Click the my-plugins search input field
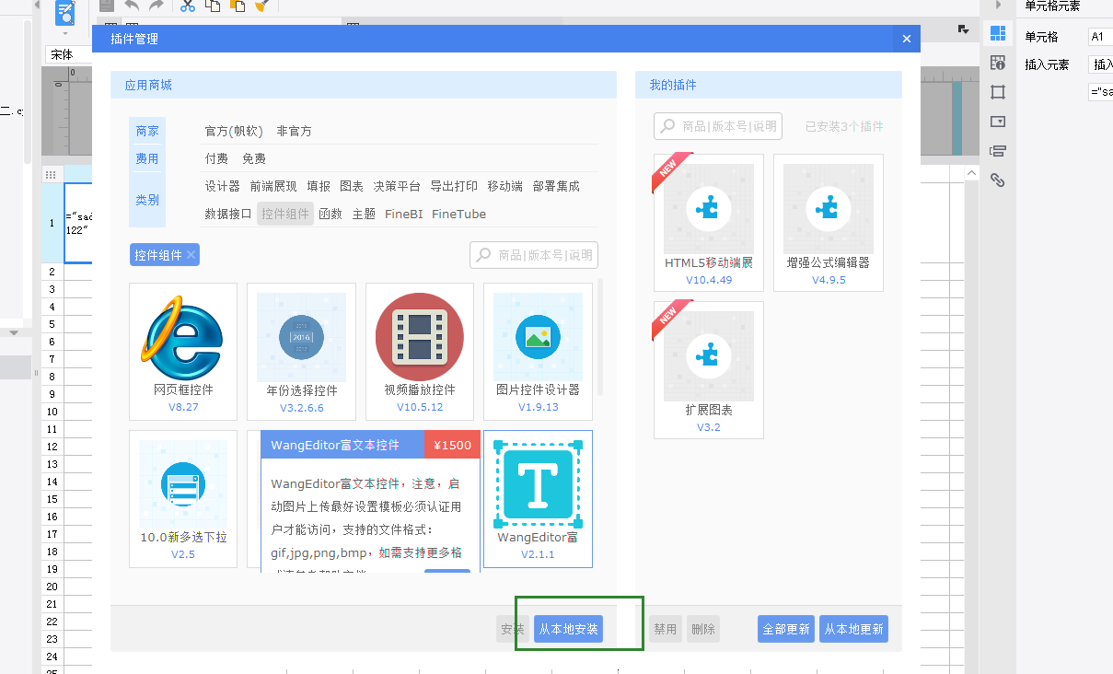Screen dimensions: 1113x674 pyautogui.click(x=718, y=126)
